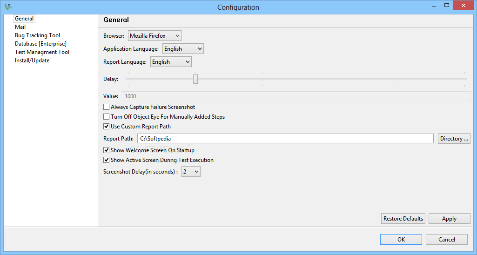Viewport: 477px width, 255px height.
Task: Open the Mail settings page
Action: point(20,27)
